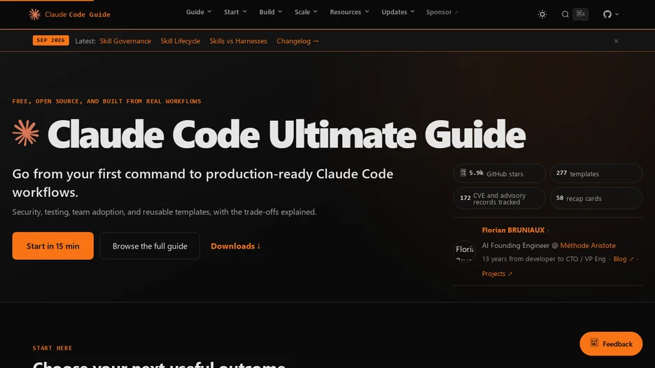Open the Resources dropdown

click(x=349, y=12)
